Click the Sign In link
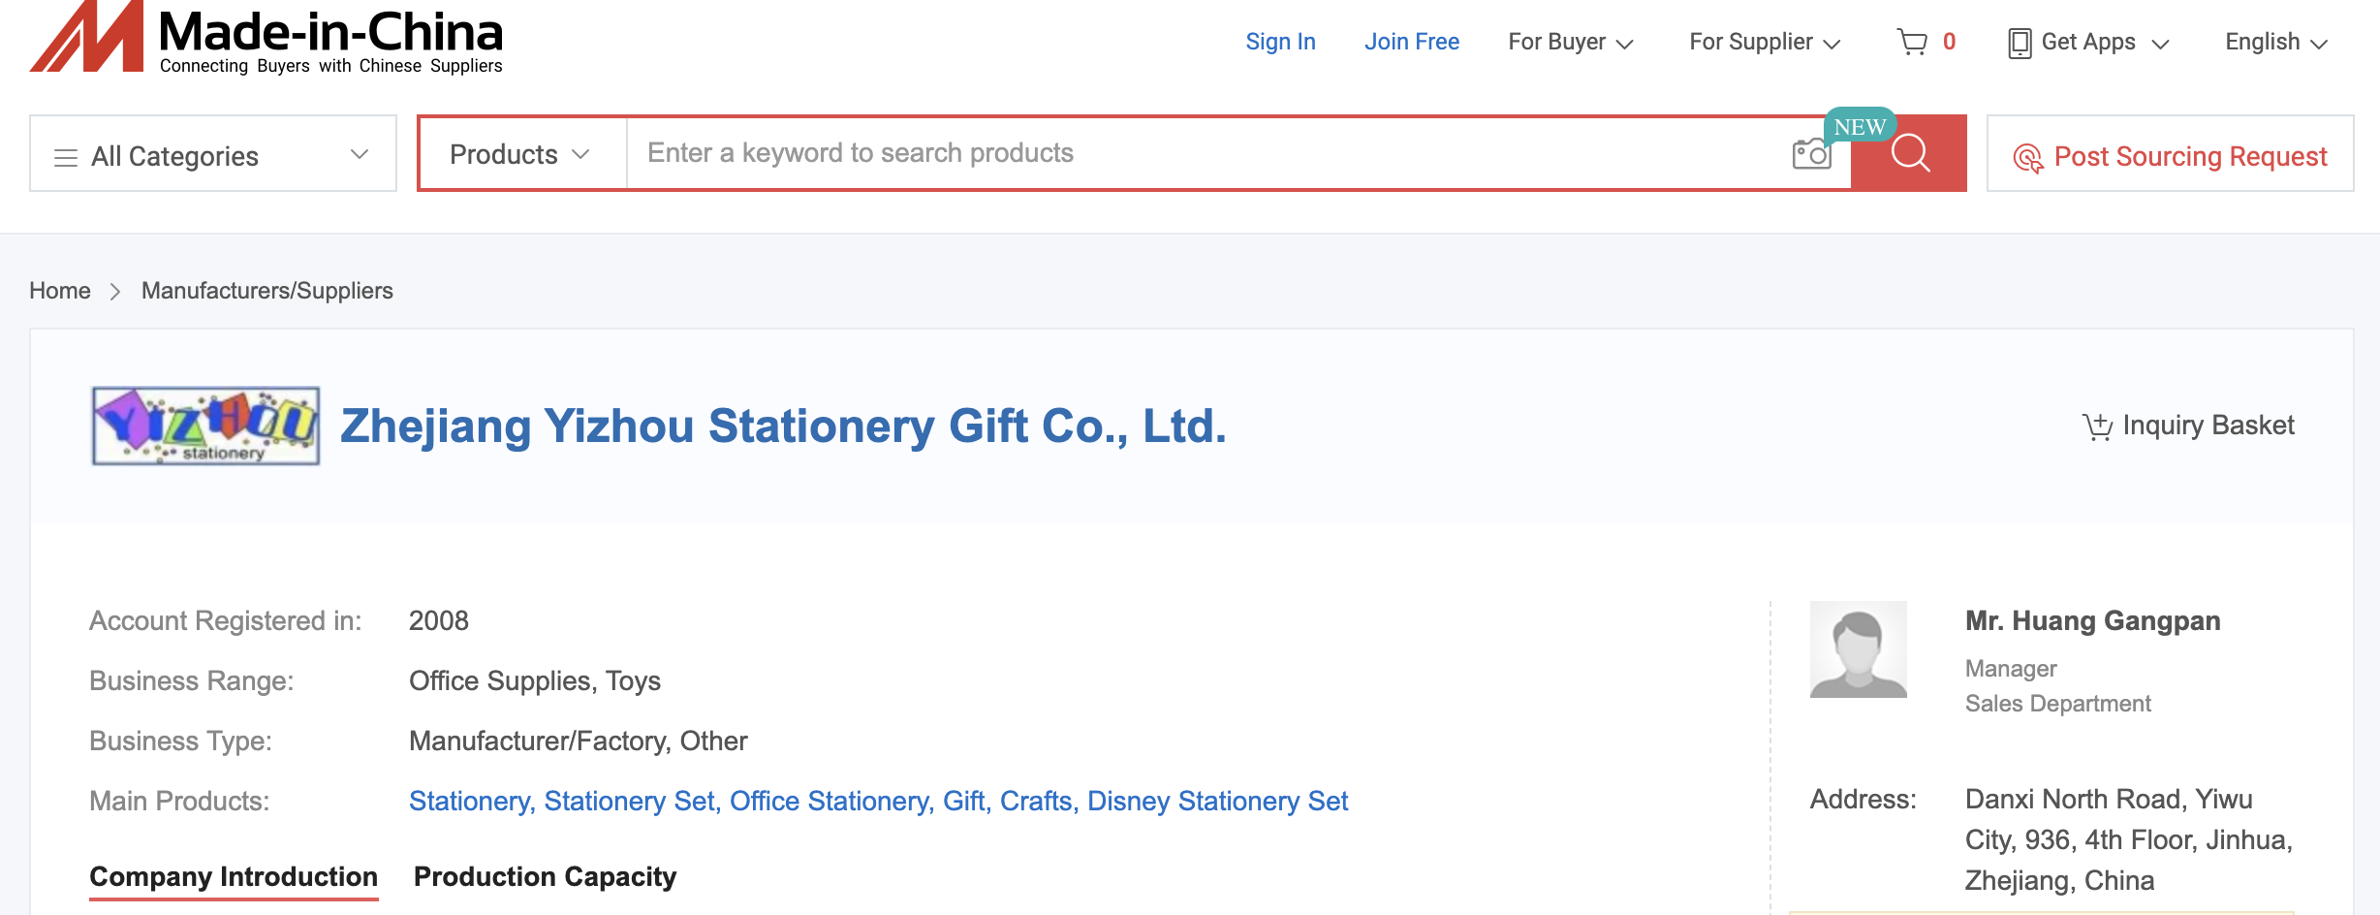Screen dimensions: 2380x915 point(1280,42)
